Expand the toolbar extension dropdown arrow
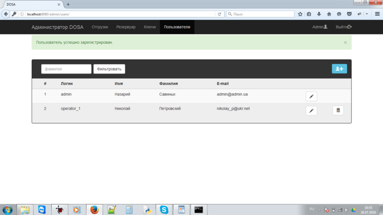 coord(367,14)
